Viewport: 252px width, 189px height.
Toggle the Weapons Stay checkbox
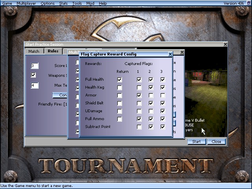(x=33, y=75)
